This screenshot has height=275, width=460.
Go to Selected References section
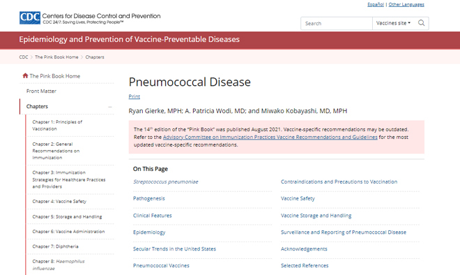tap(305, 266)
